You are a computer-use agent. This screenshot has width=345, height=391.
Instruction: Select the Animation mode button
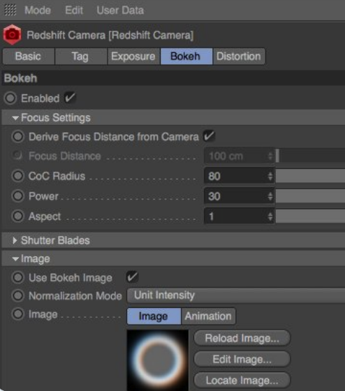coord(208,316)
